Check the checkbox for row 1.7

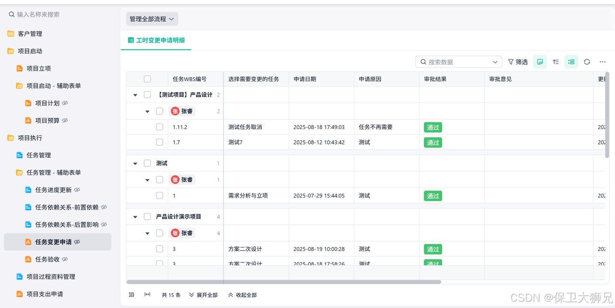click(x=160, y=142)
